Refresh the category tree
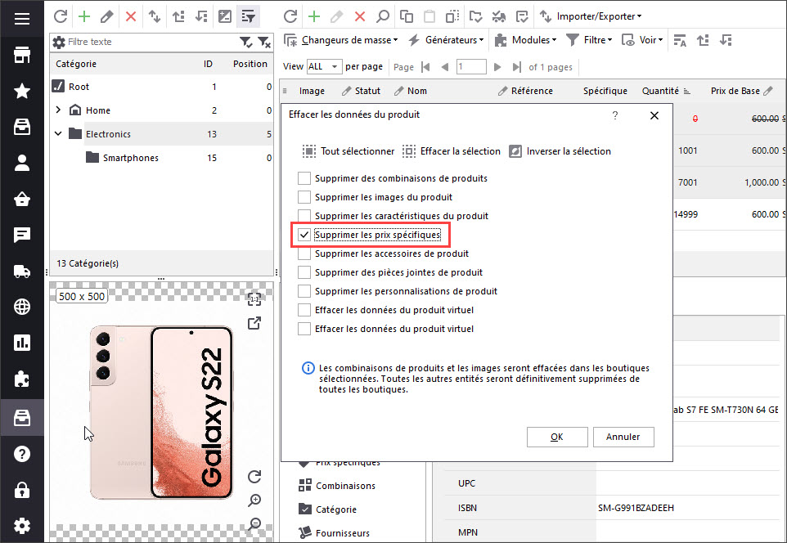The height and width of the screenshot is (543, 787). [61, 16]
